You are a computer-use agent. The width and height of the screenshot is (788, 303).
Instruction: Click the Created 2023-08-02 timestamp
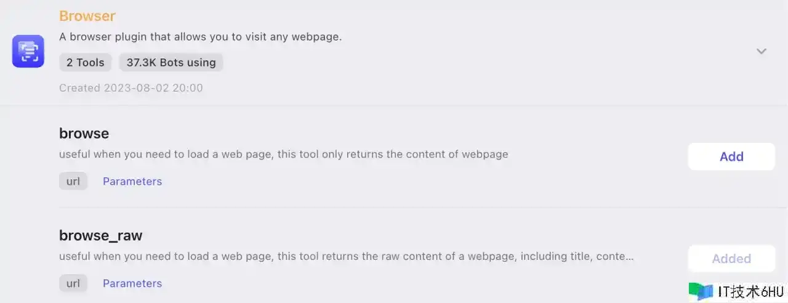pyautogui.click(x=131, y=88)
